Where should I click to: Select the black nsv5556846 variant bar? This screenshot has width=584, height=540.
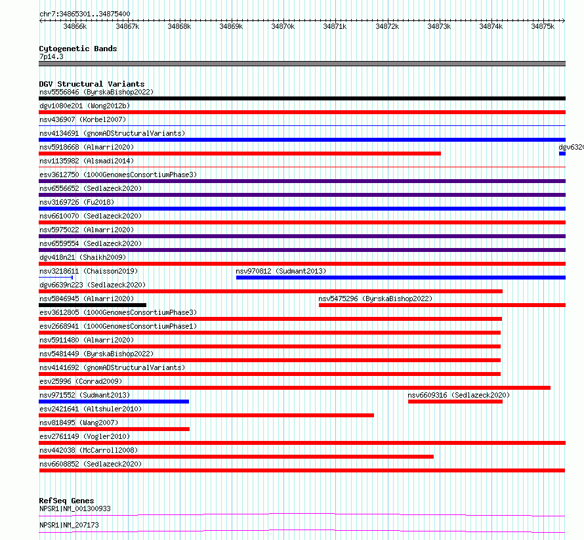click(x=302, y=98)
